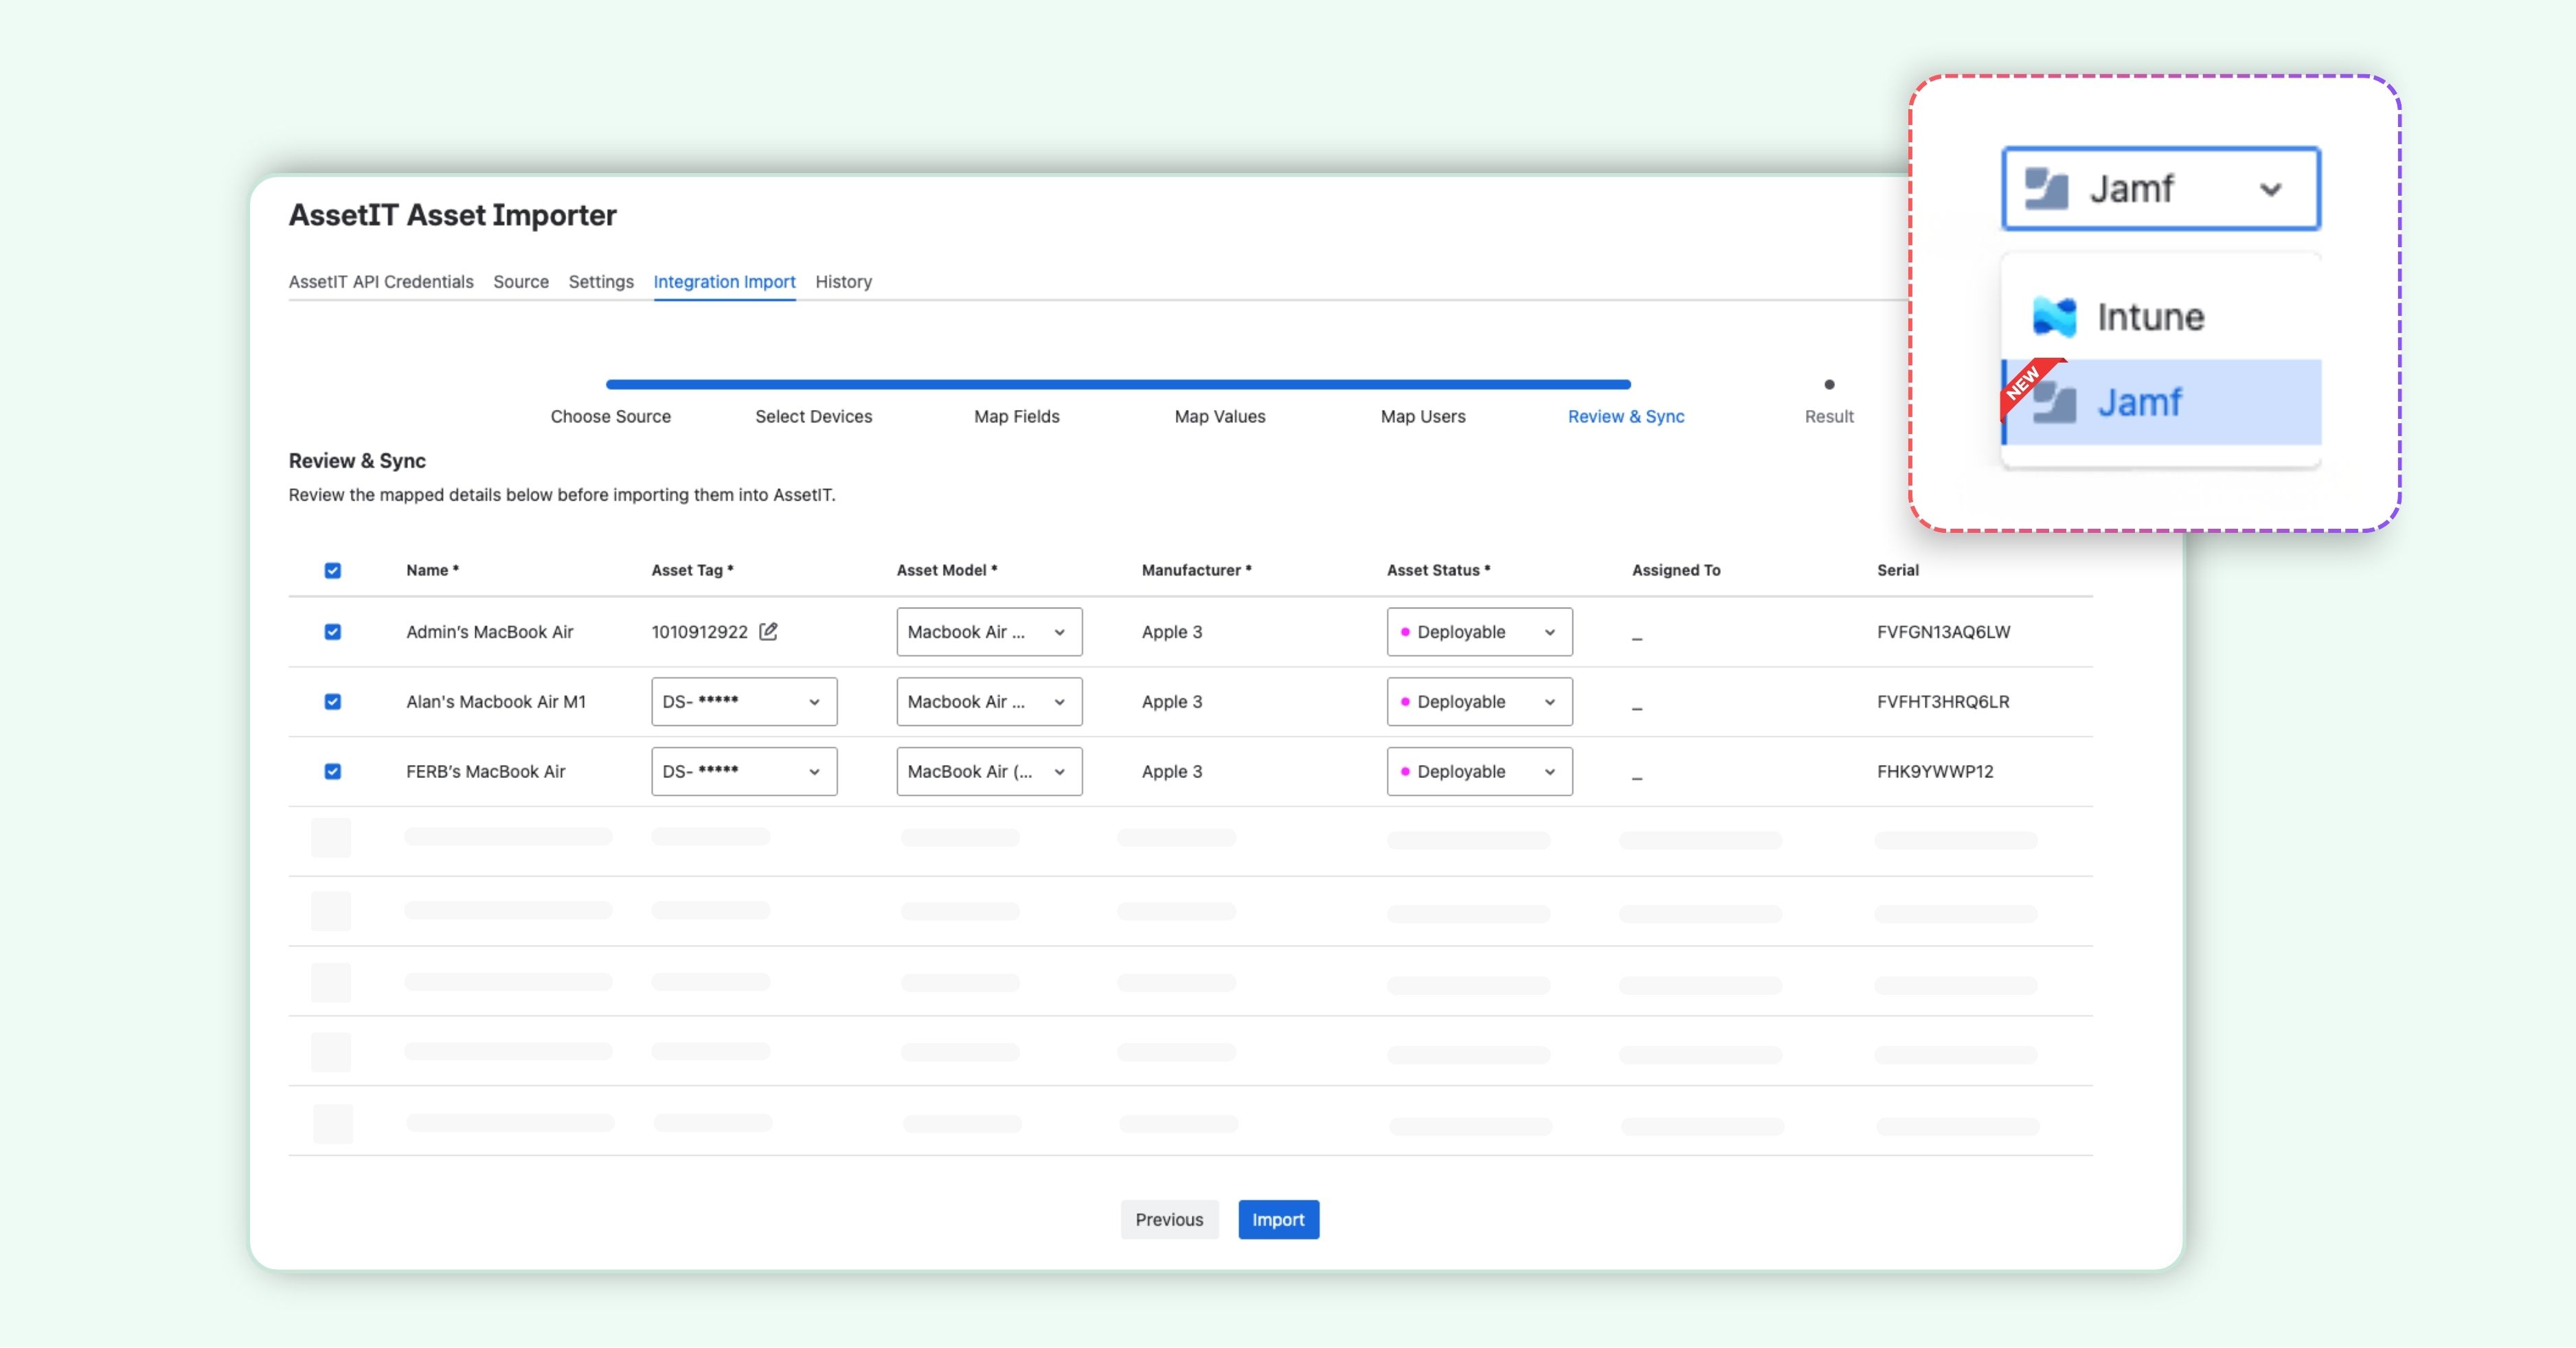The height and width of the screenshot is (1348, 2576).
Task: Open Asset Model dropdown for Alan's Macbook Air M1
Action: [989, 702]
